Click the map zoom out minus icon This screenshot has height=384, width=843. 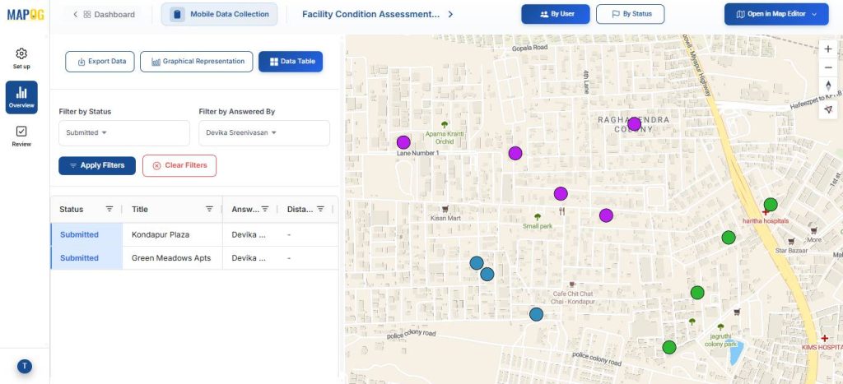[x=828, y=67]
